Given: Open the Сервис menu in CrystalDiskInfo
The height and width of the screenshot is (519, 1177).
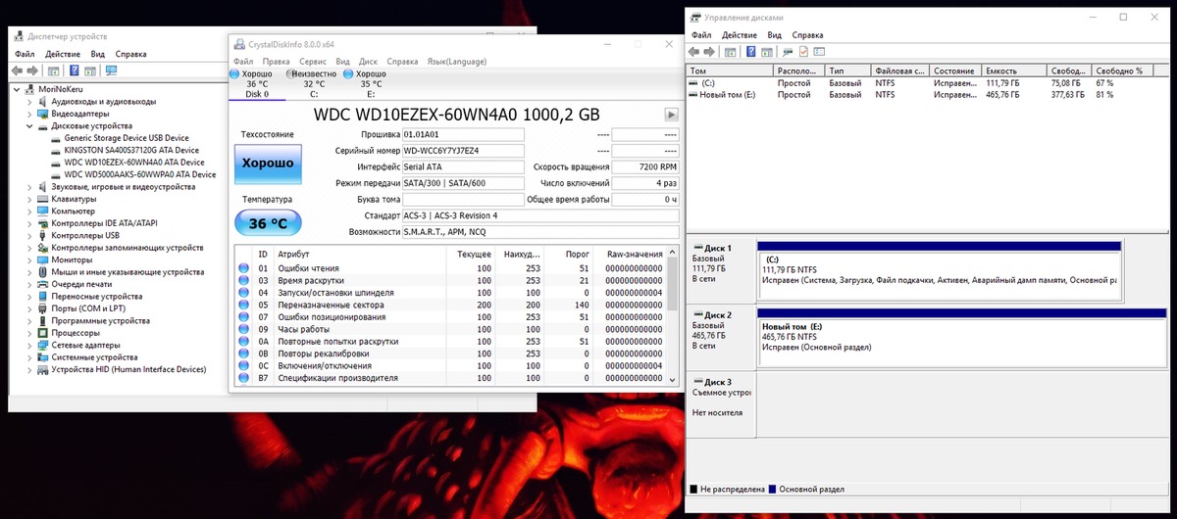Looking at the screenshot, I should 313,61.
